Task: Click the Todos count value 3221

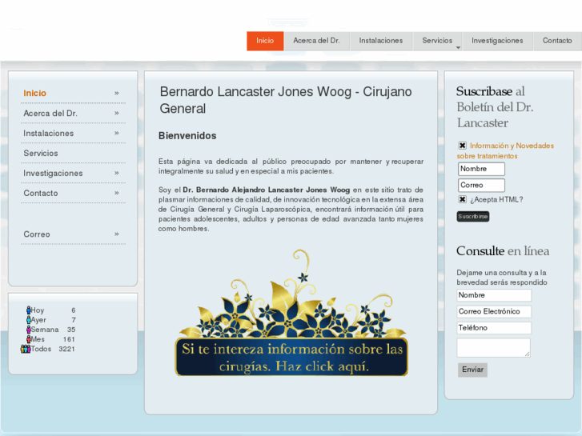Action: coord(66,349)
